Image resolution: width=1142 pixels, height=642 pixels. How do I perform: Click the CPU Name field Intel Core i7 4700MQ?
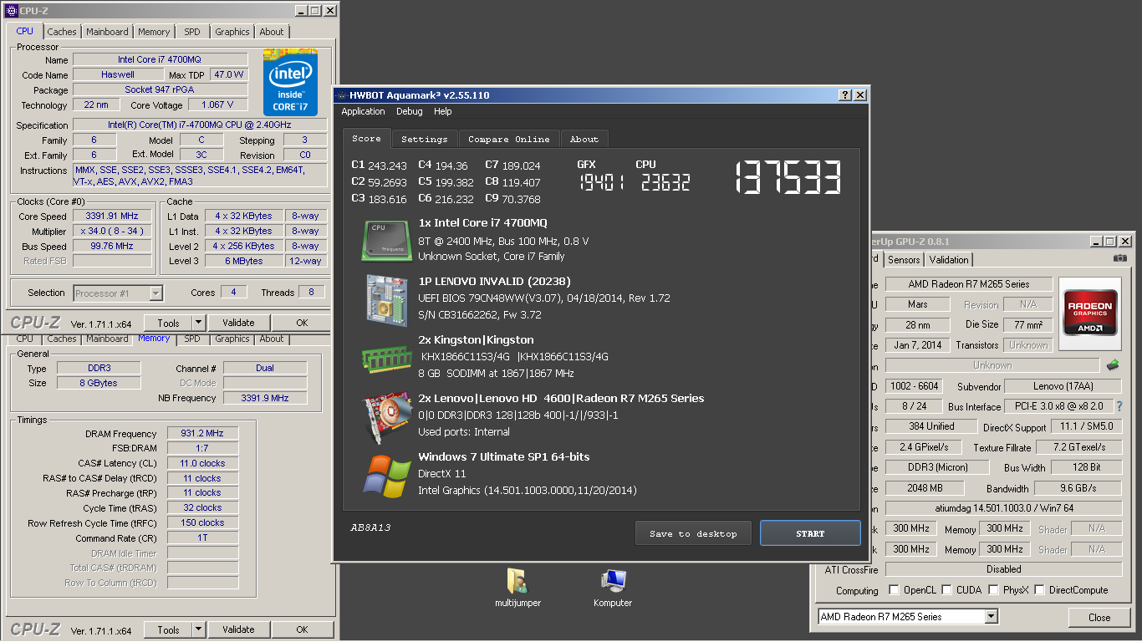pyautogui.click(x=161, y=60)
